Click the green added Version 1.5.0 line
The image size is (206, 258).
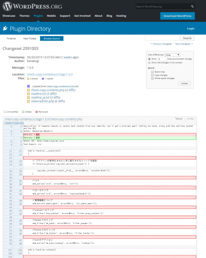[x=110, y=138]
